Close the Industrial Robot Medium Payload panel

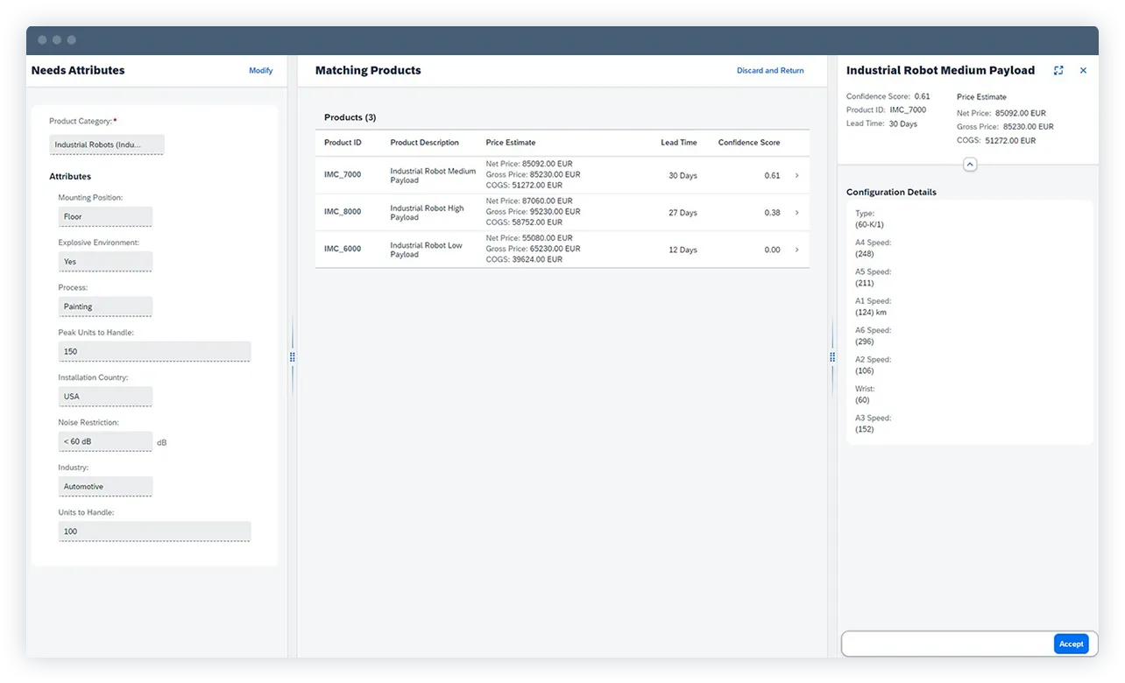coord(1083,70)
